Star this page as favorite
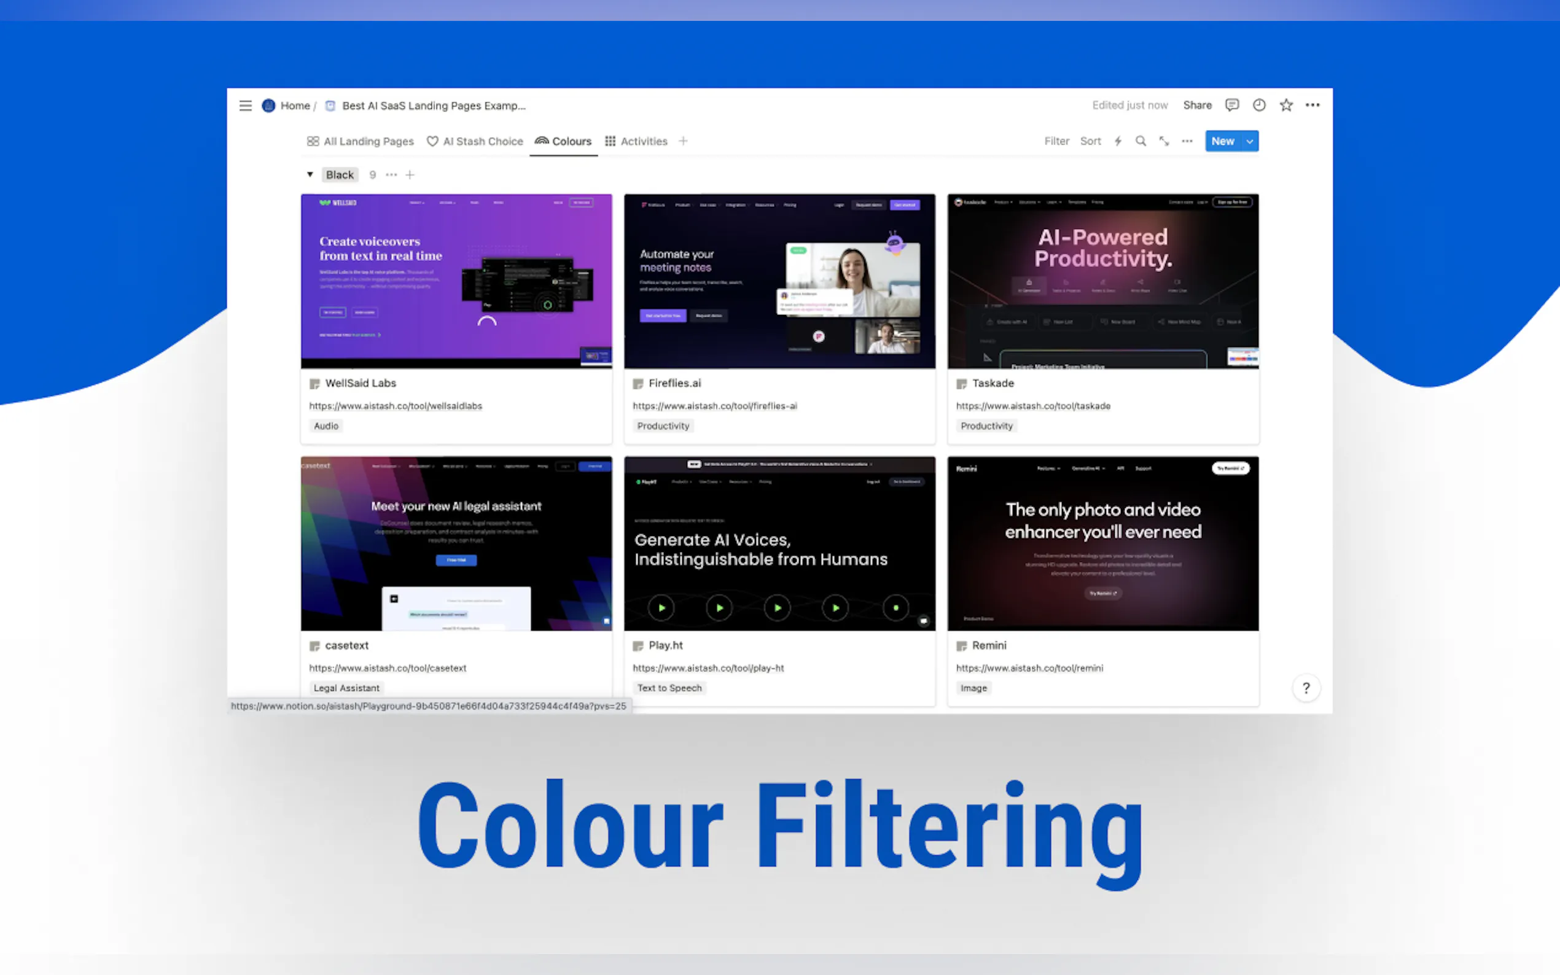1560x975 pixels. click(x=1286, y=105)
